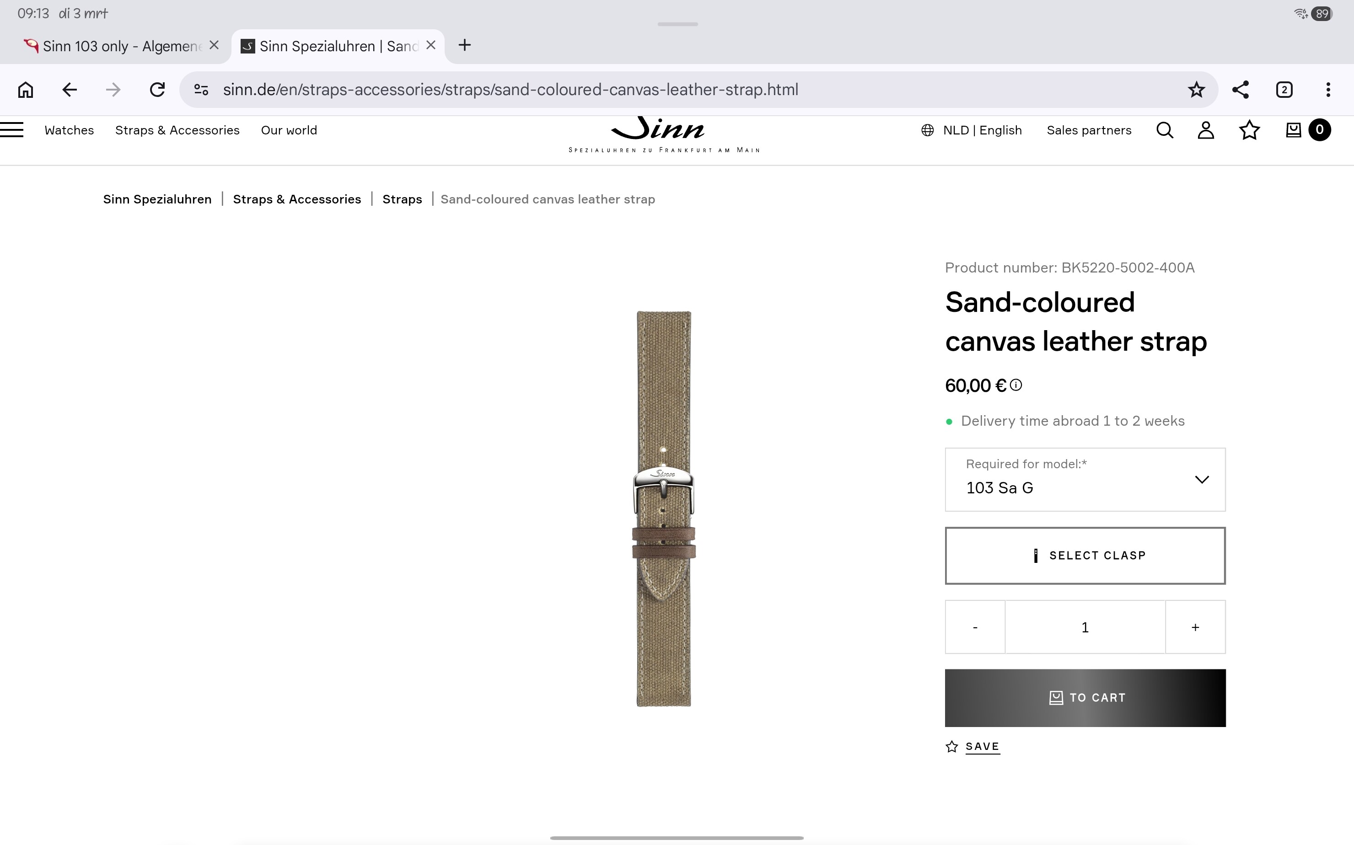Open the hamburger menu icon
The width and height of the screenshot is (1354, 845).
(12, 130)
